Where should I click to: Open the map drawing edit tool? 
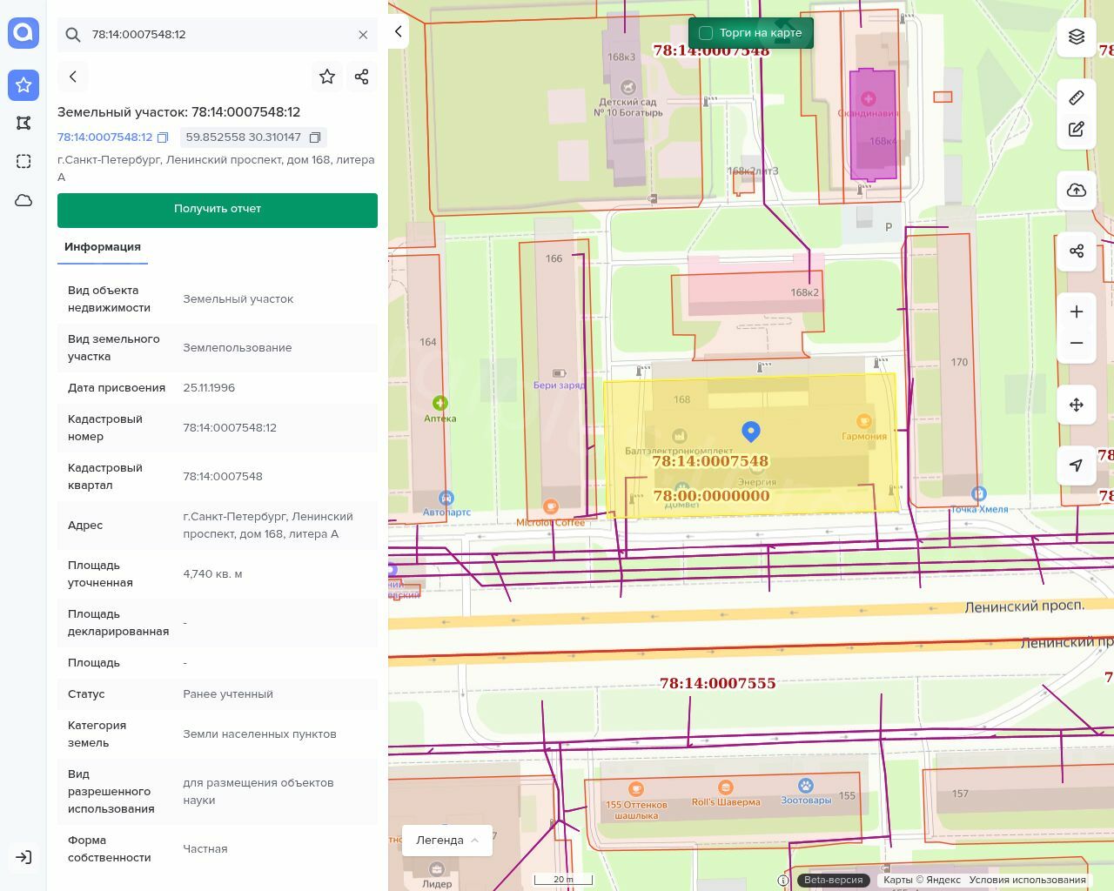pos(1077,130)
